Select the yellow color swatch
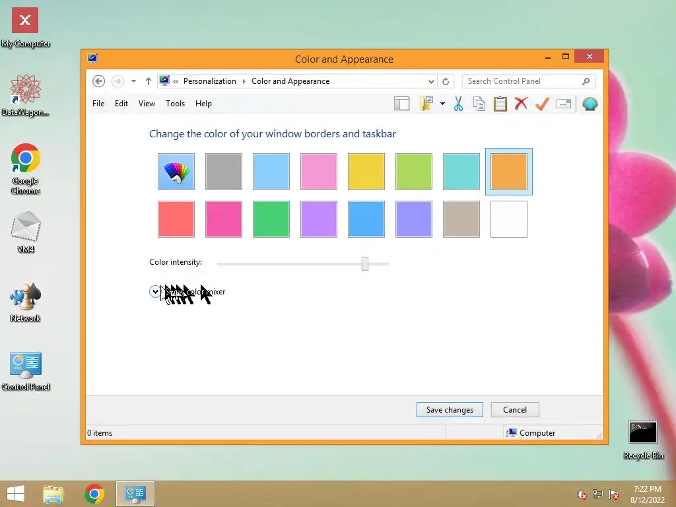The image size is (676, 507). point(366,172)
